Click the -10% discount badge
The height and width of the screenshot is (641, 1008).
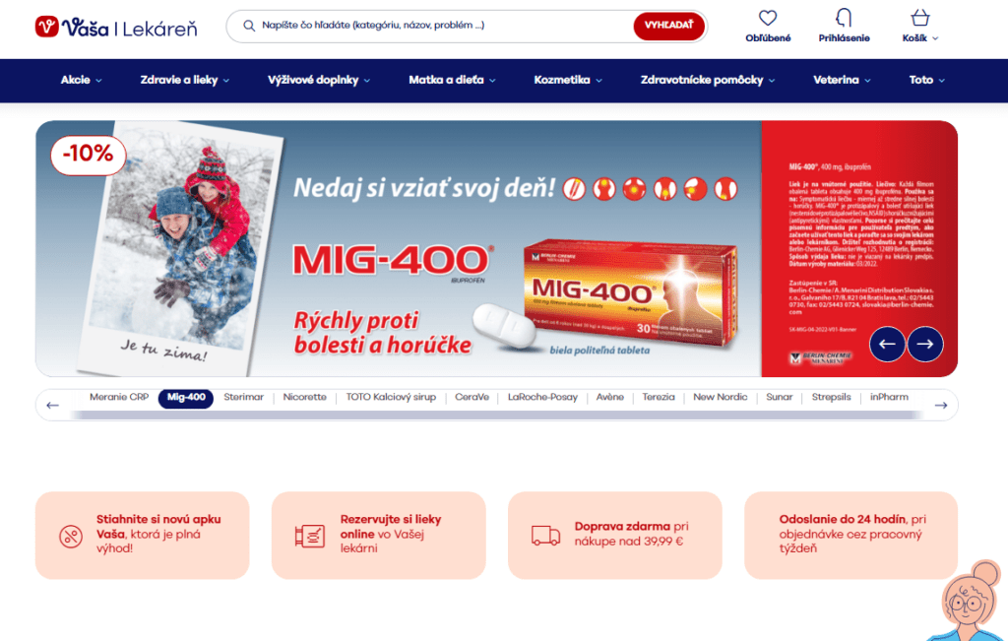tap(88, 155)
